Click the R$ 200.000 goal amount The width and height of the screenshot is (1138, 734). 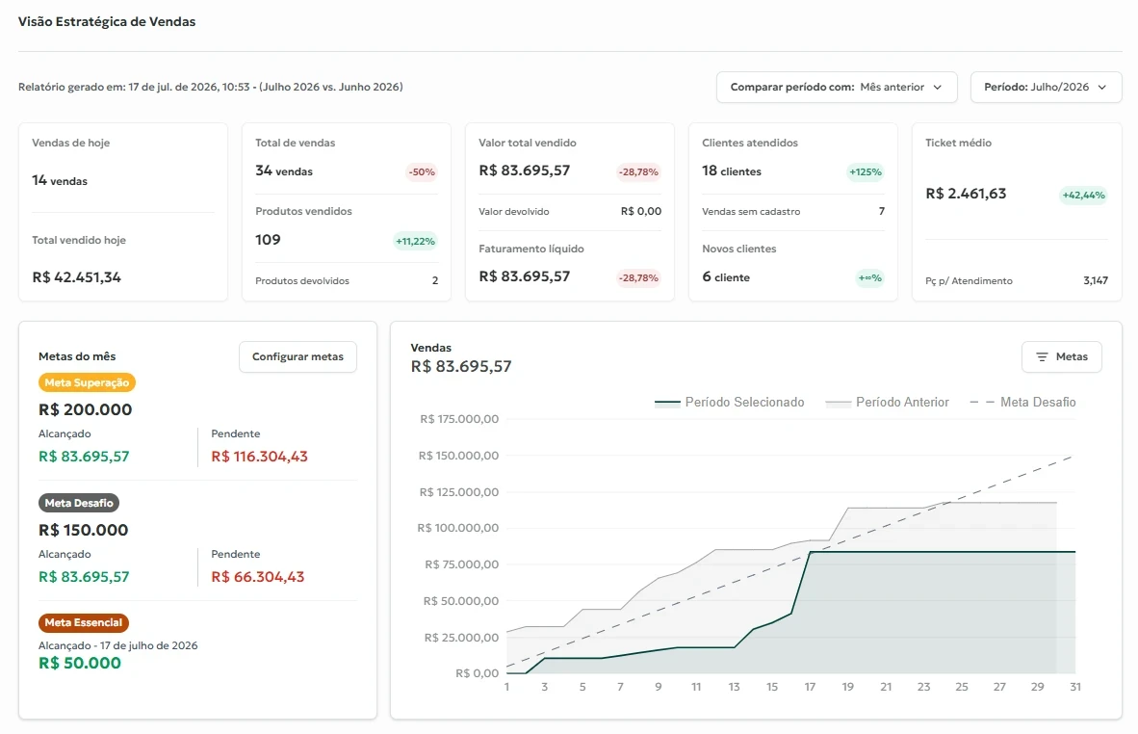point(86,409)
